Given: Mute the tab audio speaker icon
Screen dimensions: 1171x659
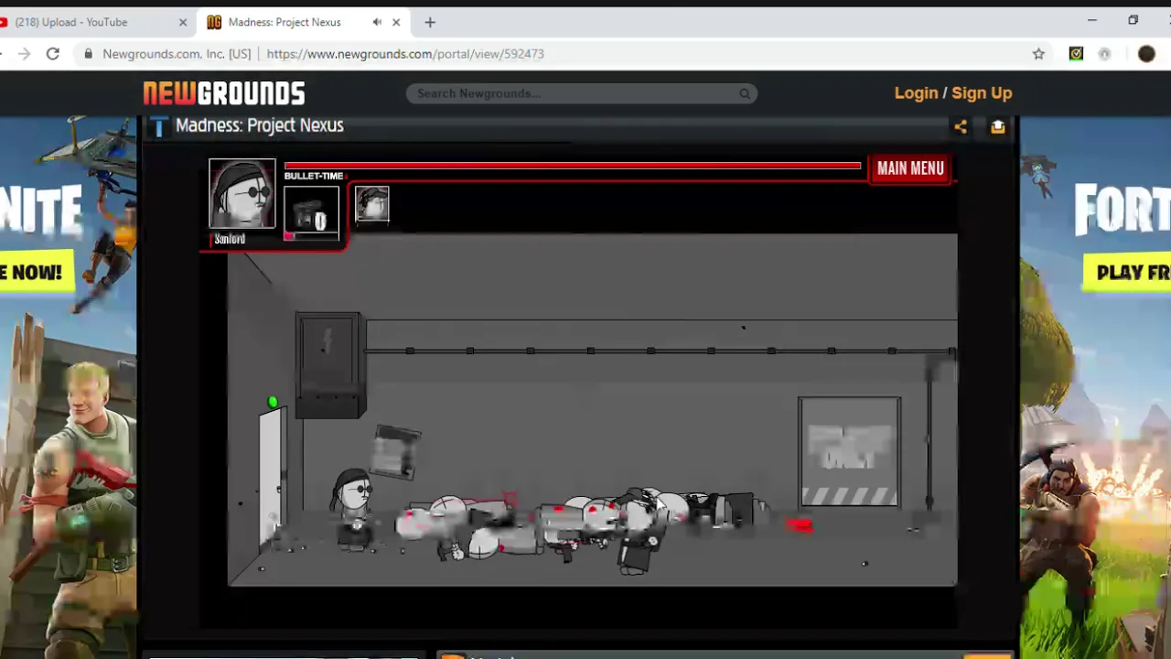Looking at the screenshot, I should pos(377,22).
